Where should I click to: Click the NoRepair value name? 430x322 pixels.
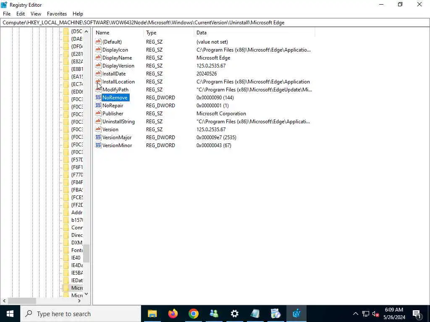coord(113,105)
